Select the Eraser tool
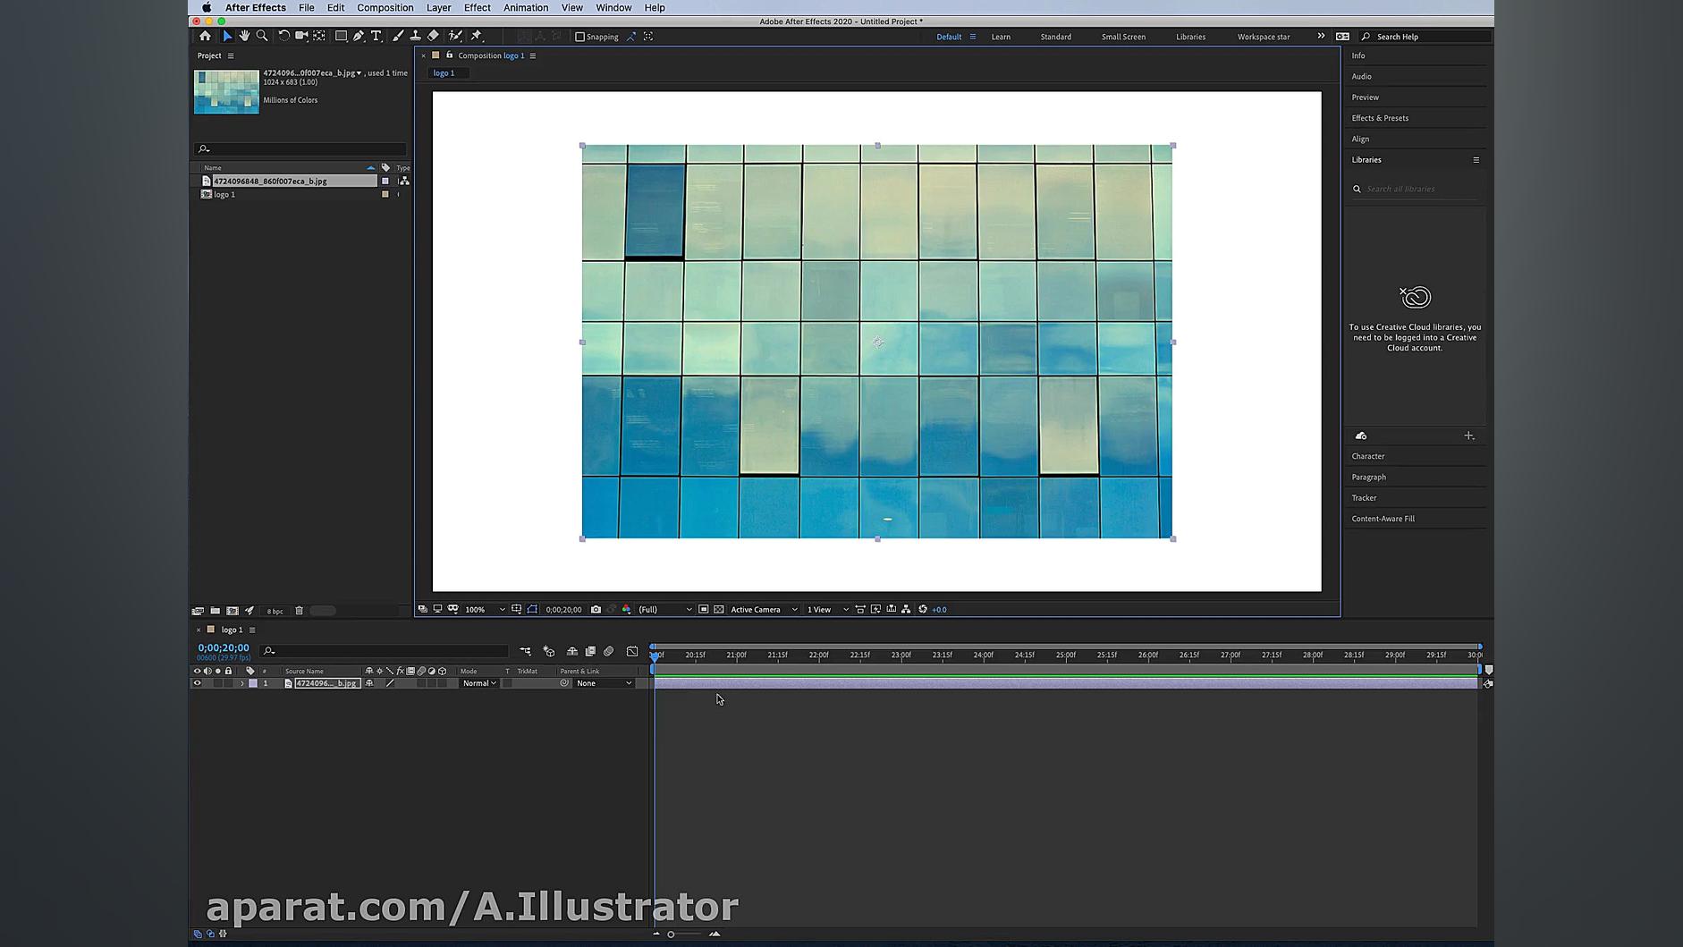This screenshot has height=947, width=1683. point(433,37)
